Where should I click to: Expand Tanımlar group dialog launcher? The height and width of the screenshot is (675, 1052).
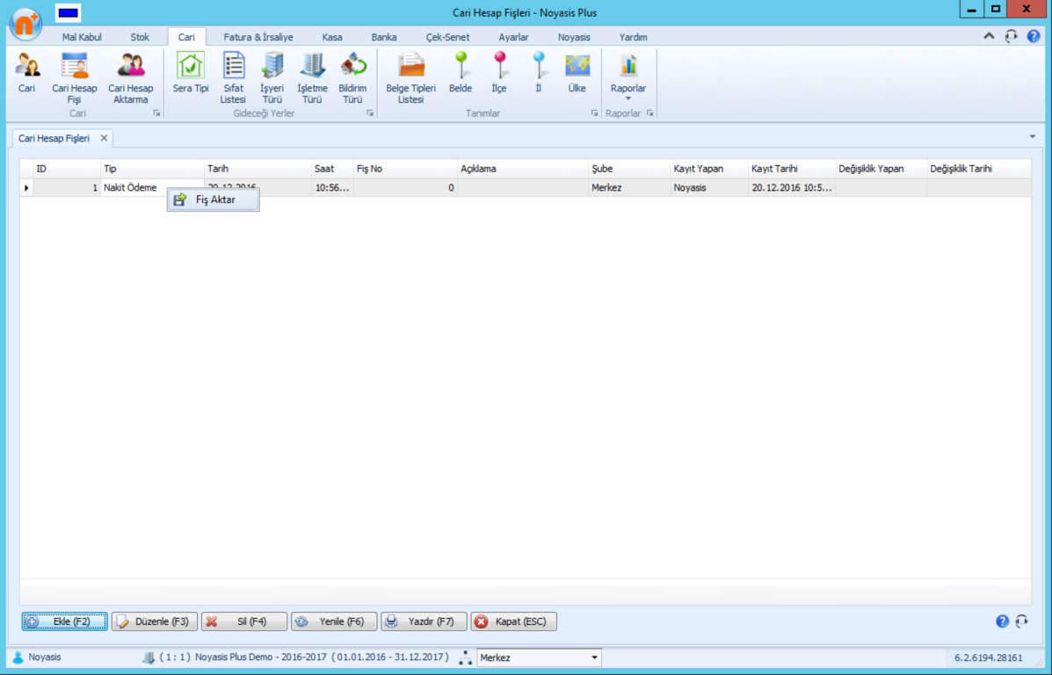pos(594,113)
